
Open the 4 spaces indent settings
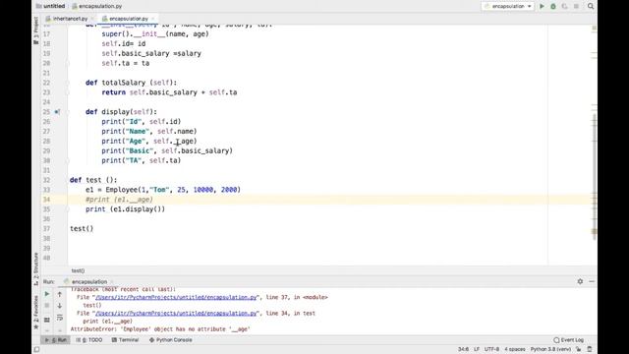[x=515, y=349]
